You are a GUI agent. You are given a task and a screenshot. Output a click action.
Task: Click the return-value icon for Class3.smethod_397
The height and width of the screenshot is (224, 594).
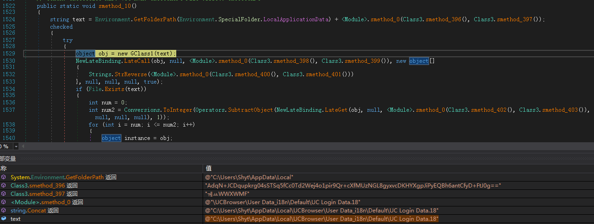pos(4,194)
